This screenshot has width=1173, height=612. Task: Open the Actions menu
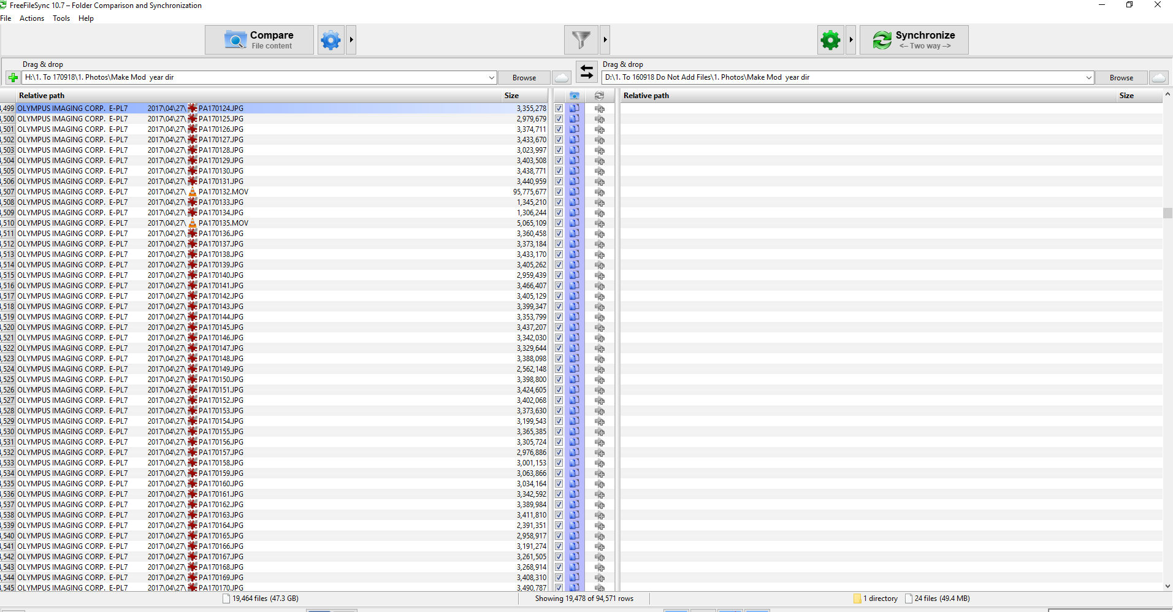pos(32,18)
